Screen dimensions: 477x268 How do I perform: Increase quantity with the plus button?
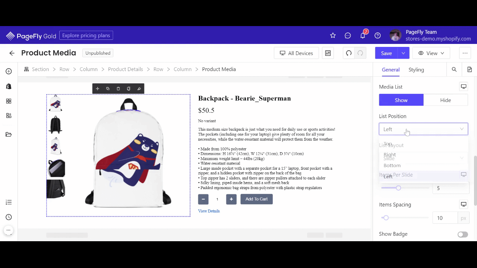[x=231, y=199]
